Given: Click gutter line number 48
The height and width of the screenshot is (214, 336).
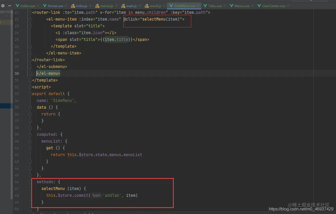Looking at the screenshot, I should click(x=17, y=195).
